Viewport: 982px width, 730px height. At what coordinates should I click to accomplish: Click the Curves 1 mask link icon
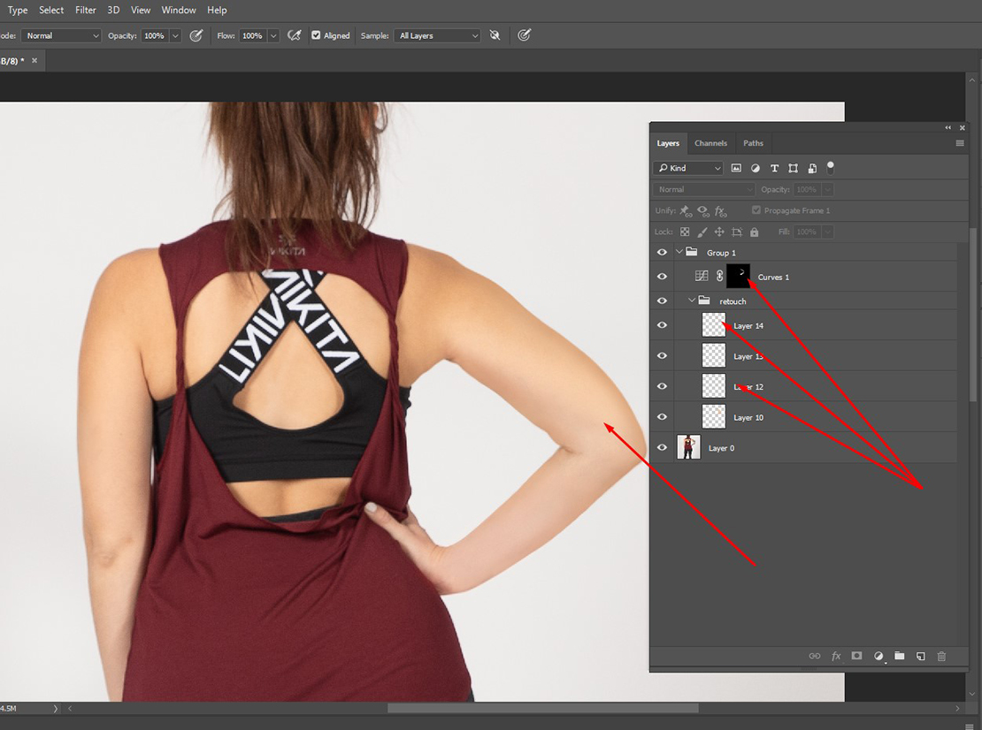pos(719,277)
